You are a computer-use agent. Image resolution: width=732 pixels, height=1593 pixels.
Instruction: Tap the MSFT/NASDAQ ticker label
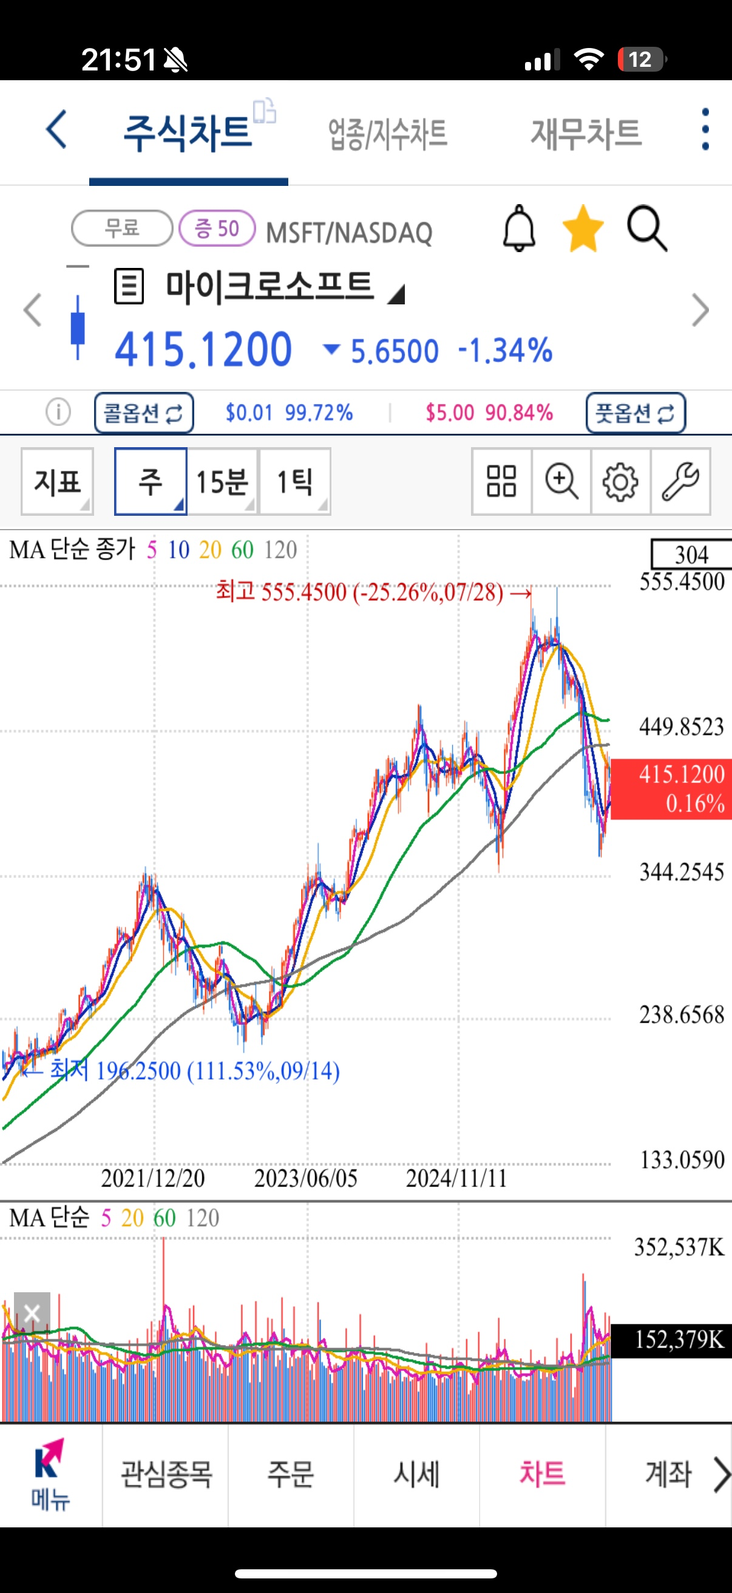coord(349,233)
